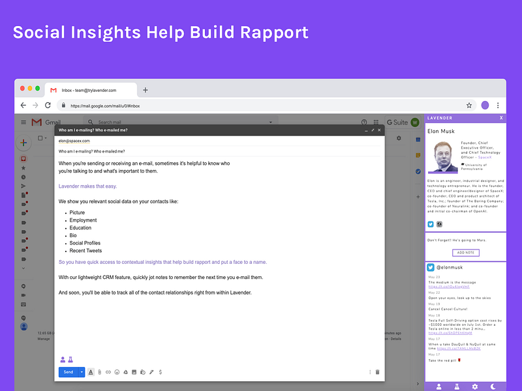The width and height of the screenshot is (522, 391).
Task: Insert files using Google Drive icon
Action: point(125,372)
